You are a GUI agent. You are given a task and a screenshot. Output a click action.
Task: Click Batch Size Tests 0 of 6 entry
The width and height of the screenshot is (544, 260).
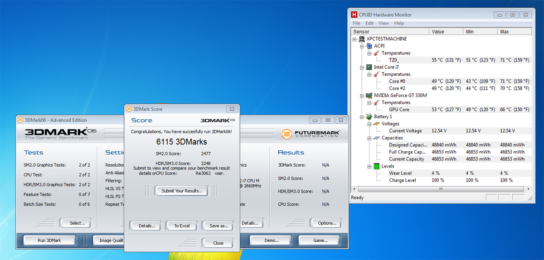tap(57, 205)
